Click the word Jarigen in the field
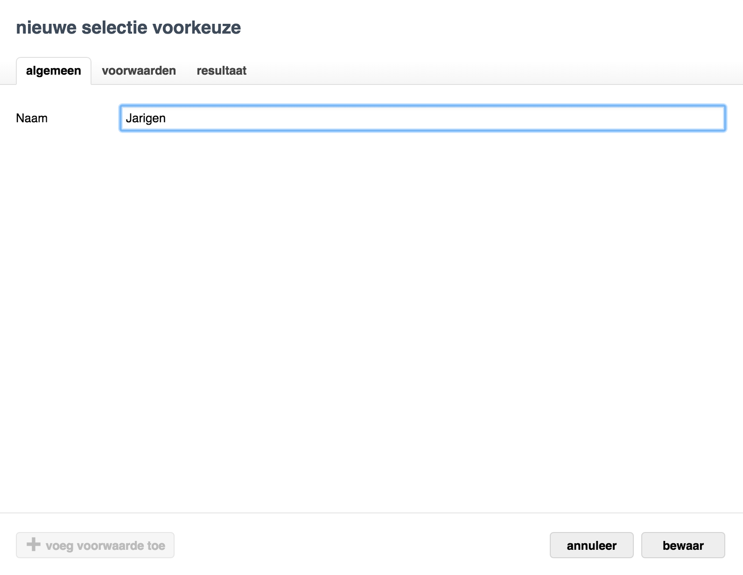 click(x=146, y=119)
